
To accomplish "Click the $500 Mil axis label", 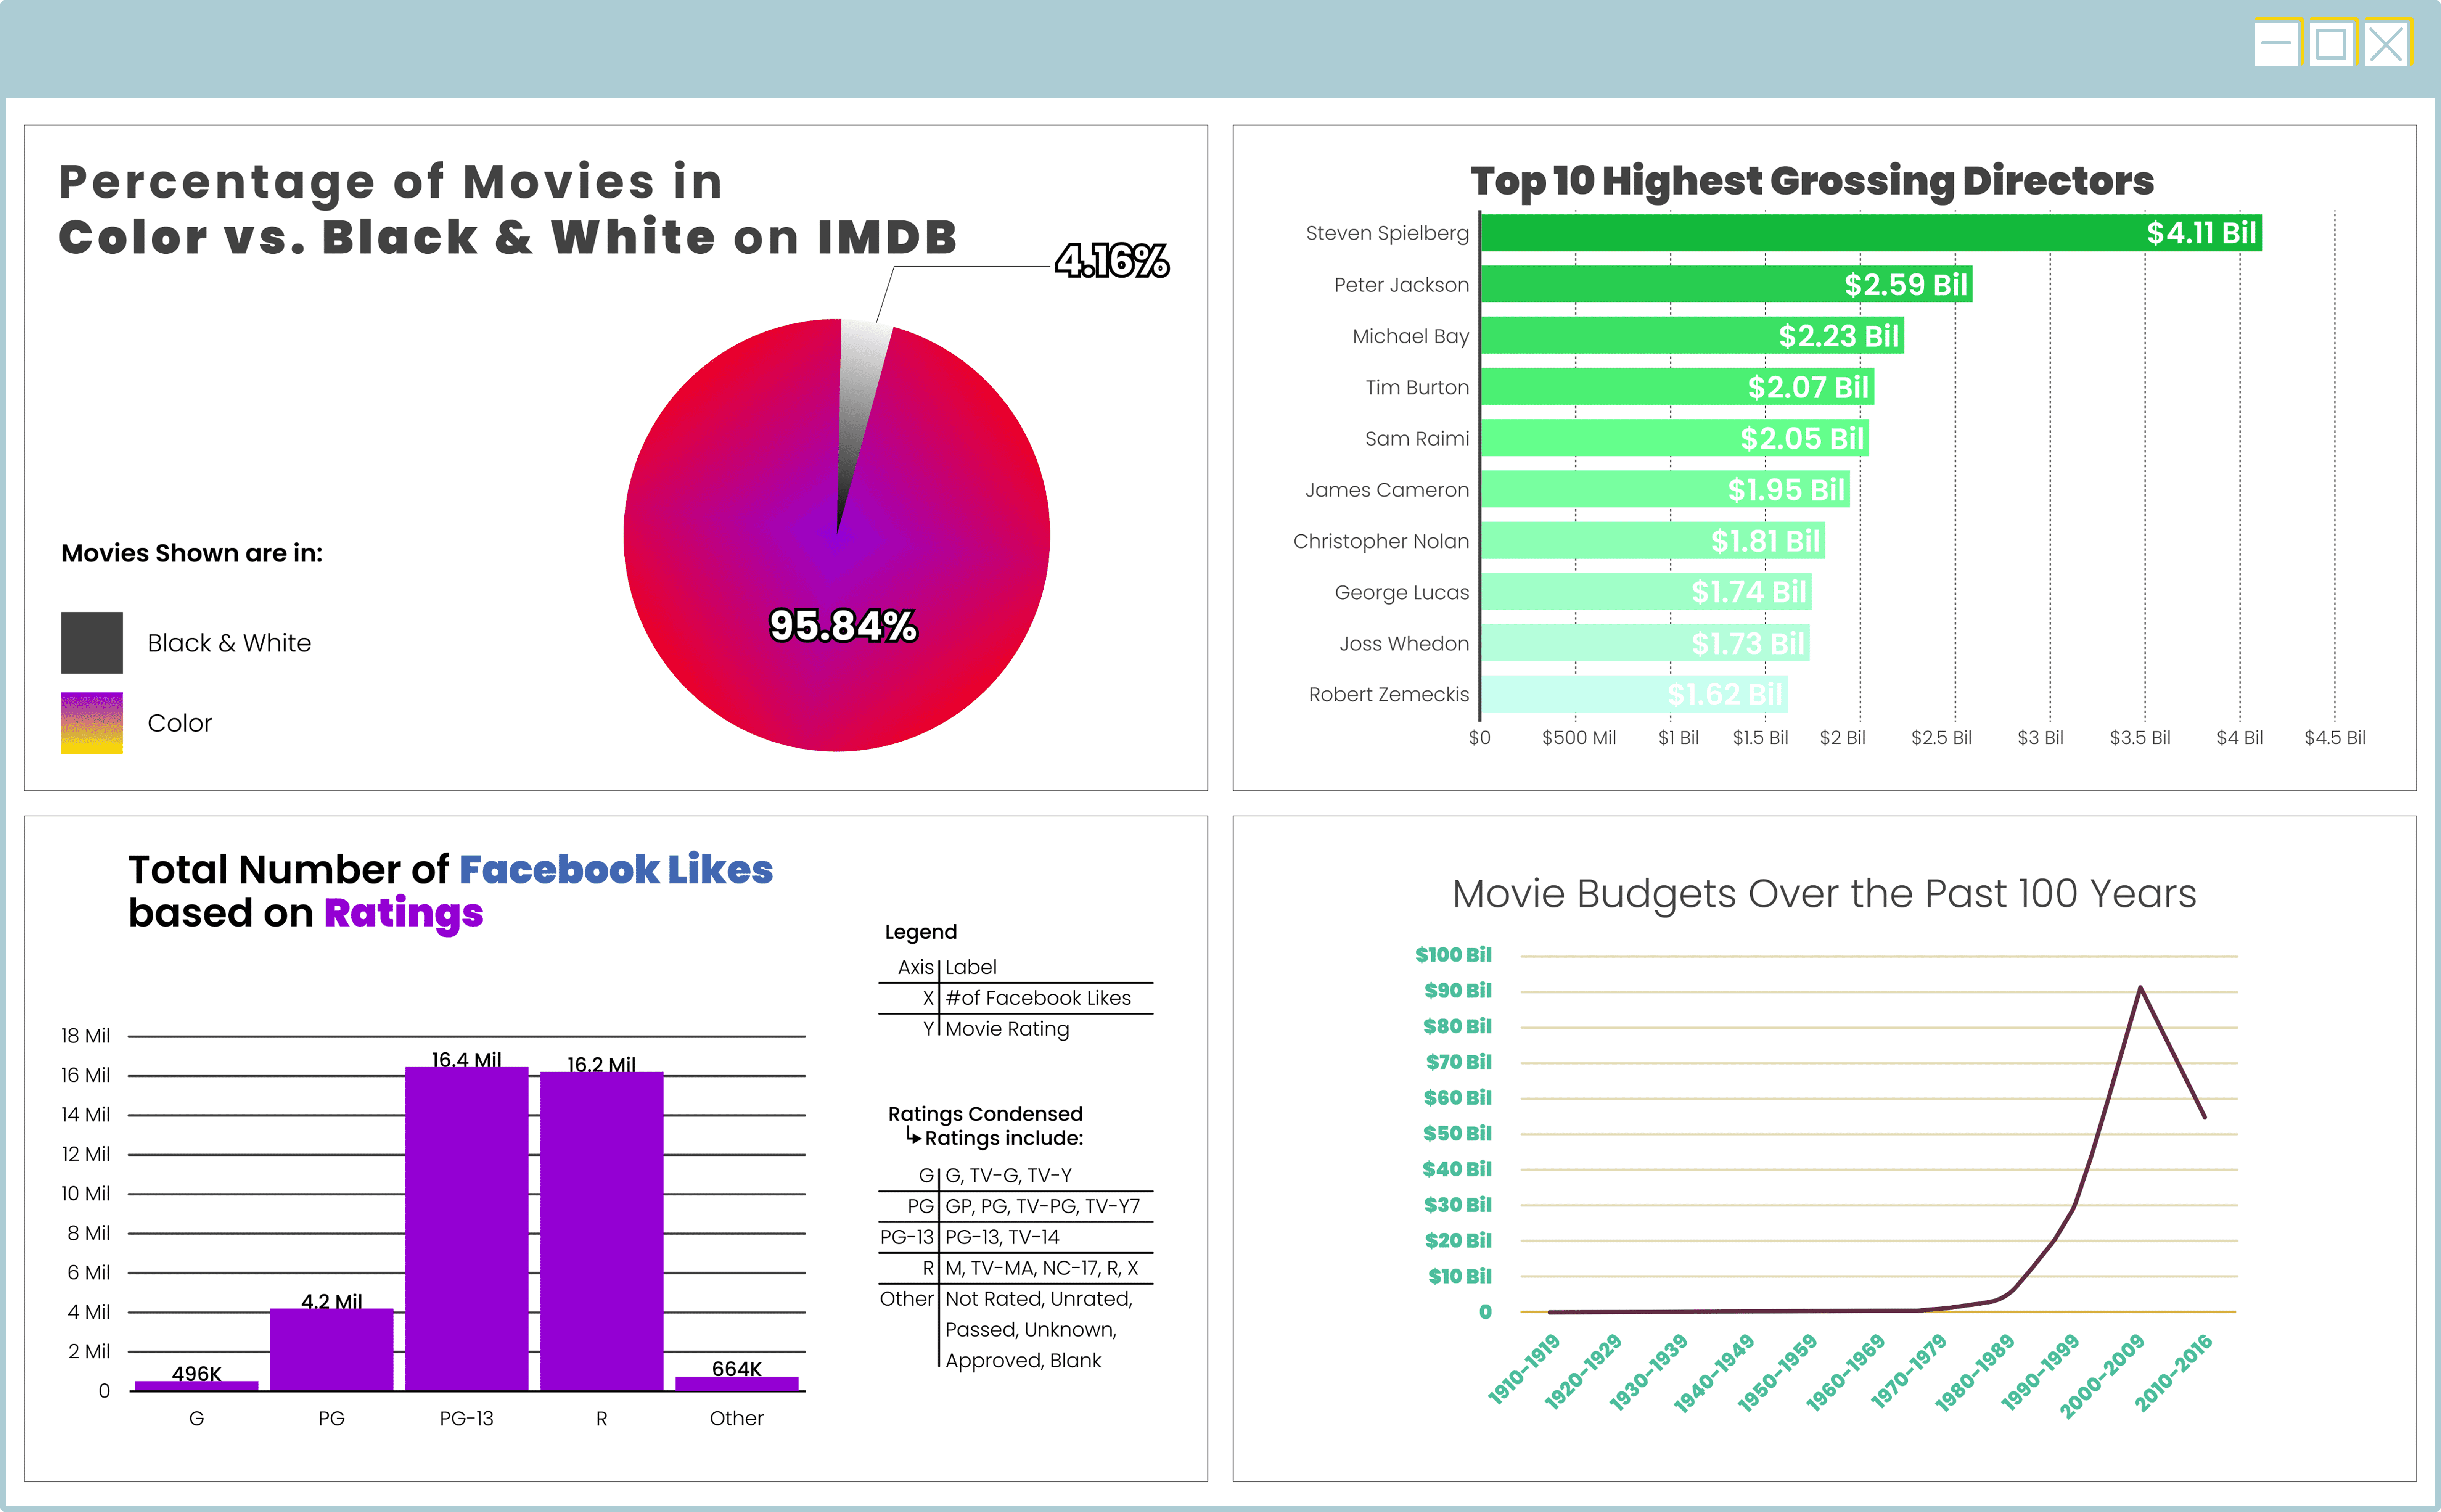I will [x=1579, y=738].
